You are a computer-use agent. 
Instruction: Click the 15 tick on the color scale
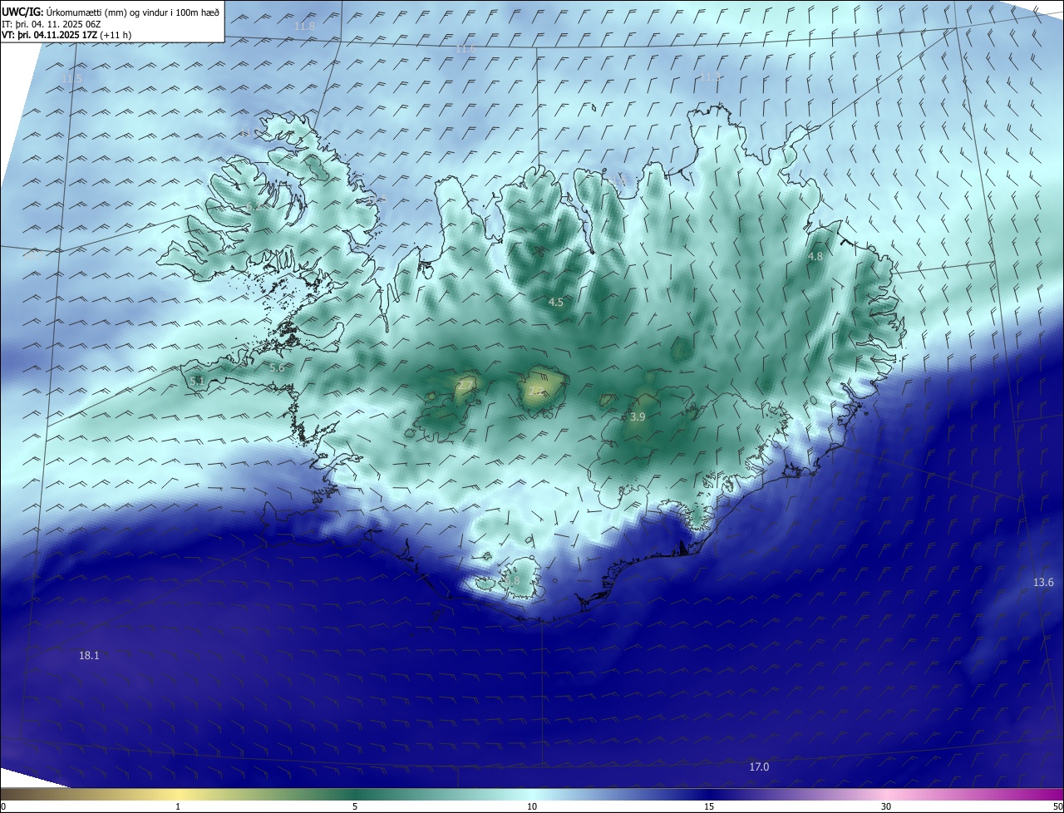(x=709, y=807)
